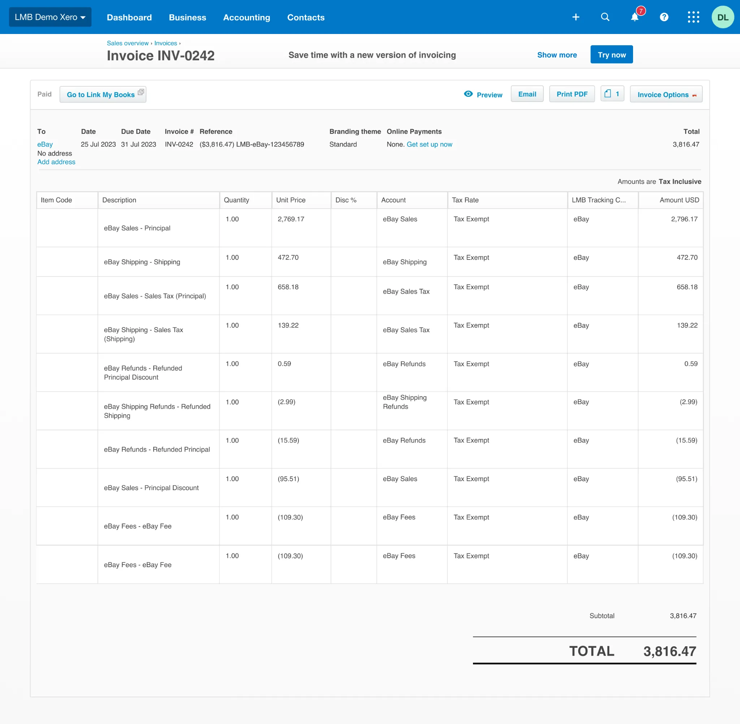Go to Sales overview breadcrumb
The height and width of the screenshot is (724, 740).
[x=128, y=43]
